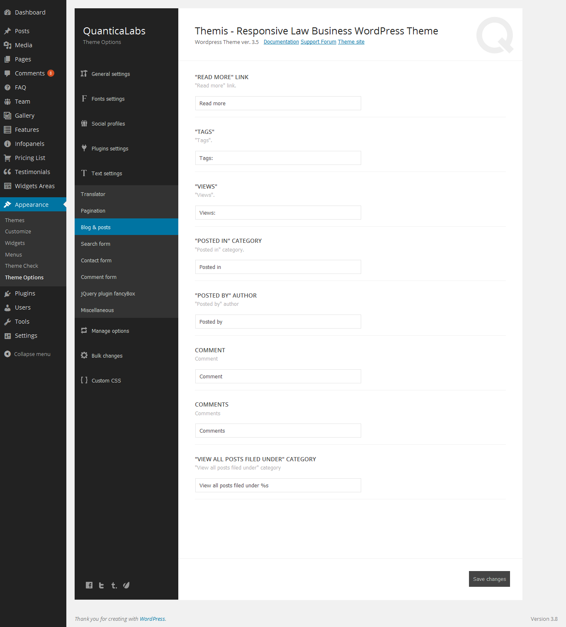
Task: Select Theme Options in Appearance submenu
Action: 24,278
